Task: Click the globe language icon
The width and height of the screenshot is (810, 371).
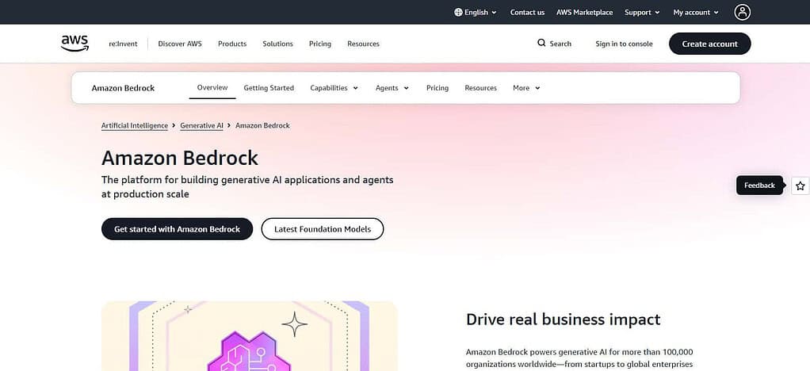Action: pos(458,13)
